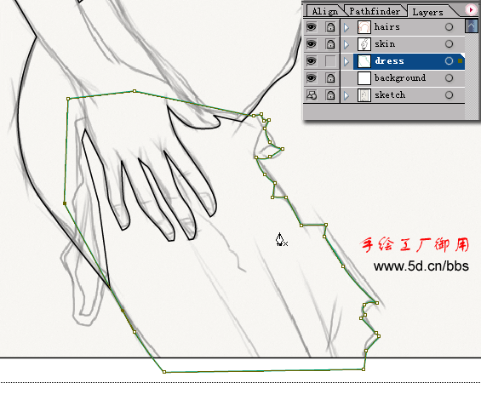
Task: Expand the dress layer disclosure triangle
Action: [x=346, y=61]
